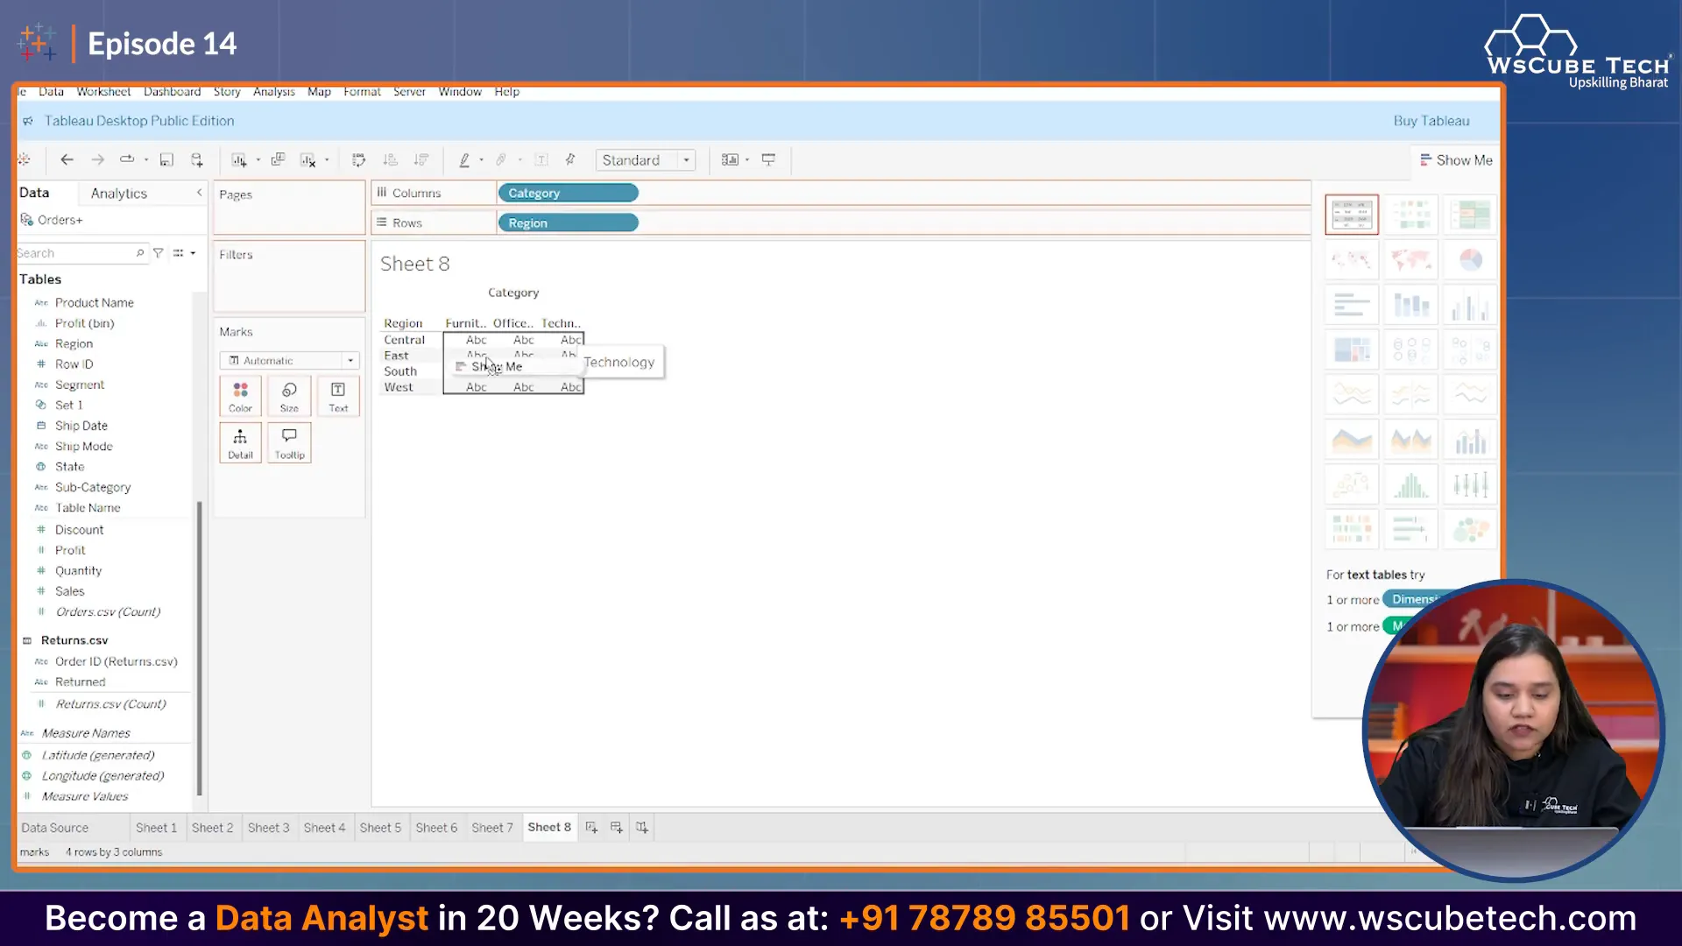1682x946 pixels.
Task: Collapse the Data pane with chevron
Action: (199, 193)
